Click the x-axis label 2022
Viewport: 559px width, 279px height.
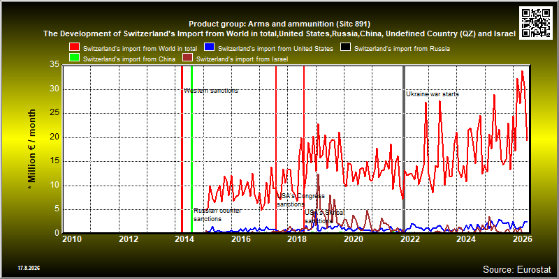pos(409,239)
